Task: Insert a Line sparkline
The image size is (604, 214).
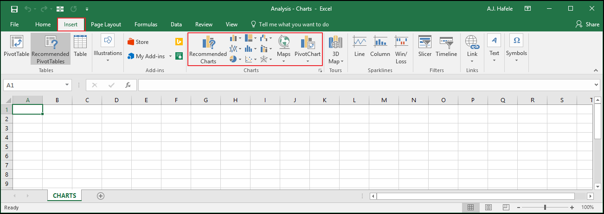Action: [x=360, y=47]
